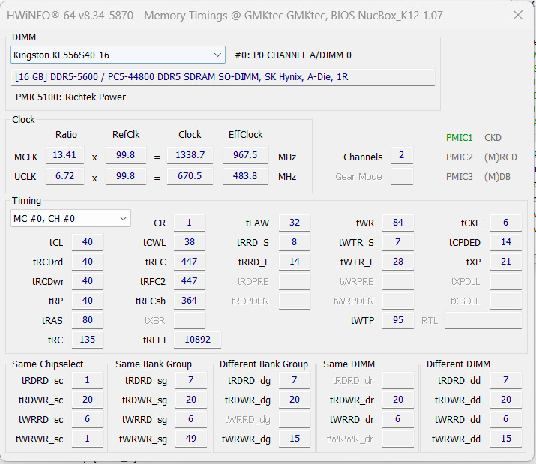Click the MCLK Clock value 1338.7
536x464 pixels.
pyautogui.click(x=190, y=155)
